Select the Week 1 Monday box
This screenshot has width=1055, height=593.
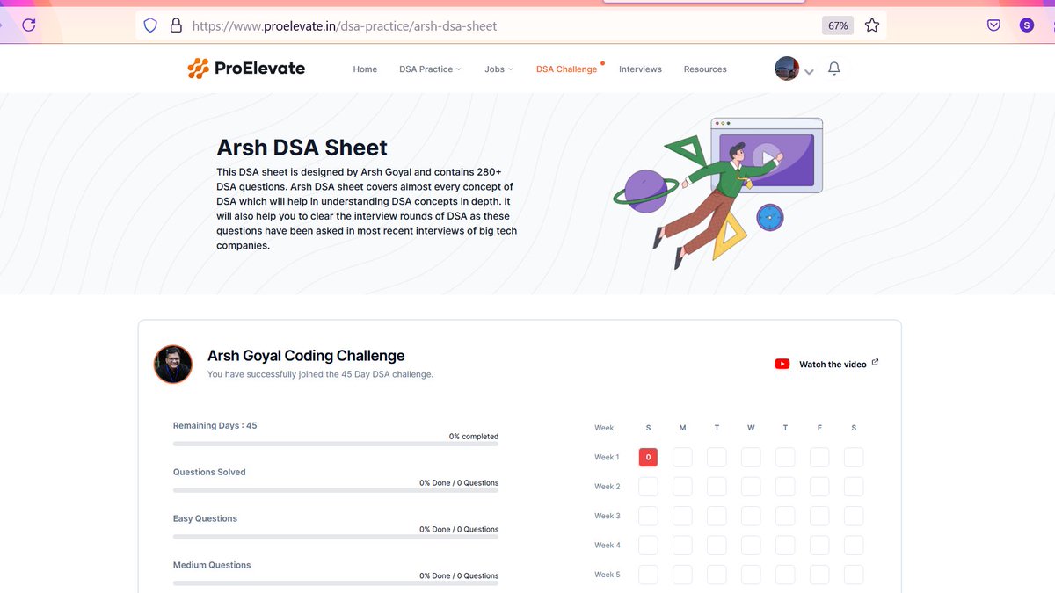[x=682, y=457]
